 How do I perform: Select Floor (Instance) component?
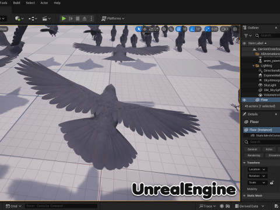261,129
